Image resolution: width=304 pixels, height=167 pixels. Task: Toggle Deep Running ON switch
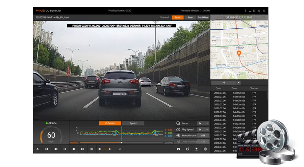(203, 142)
